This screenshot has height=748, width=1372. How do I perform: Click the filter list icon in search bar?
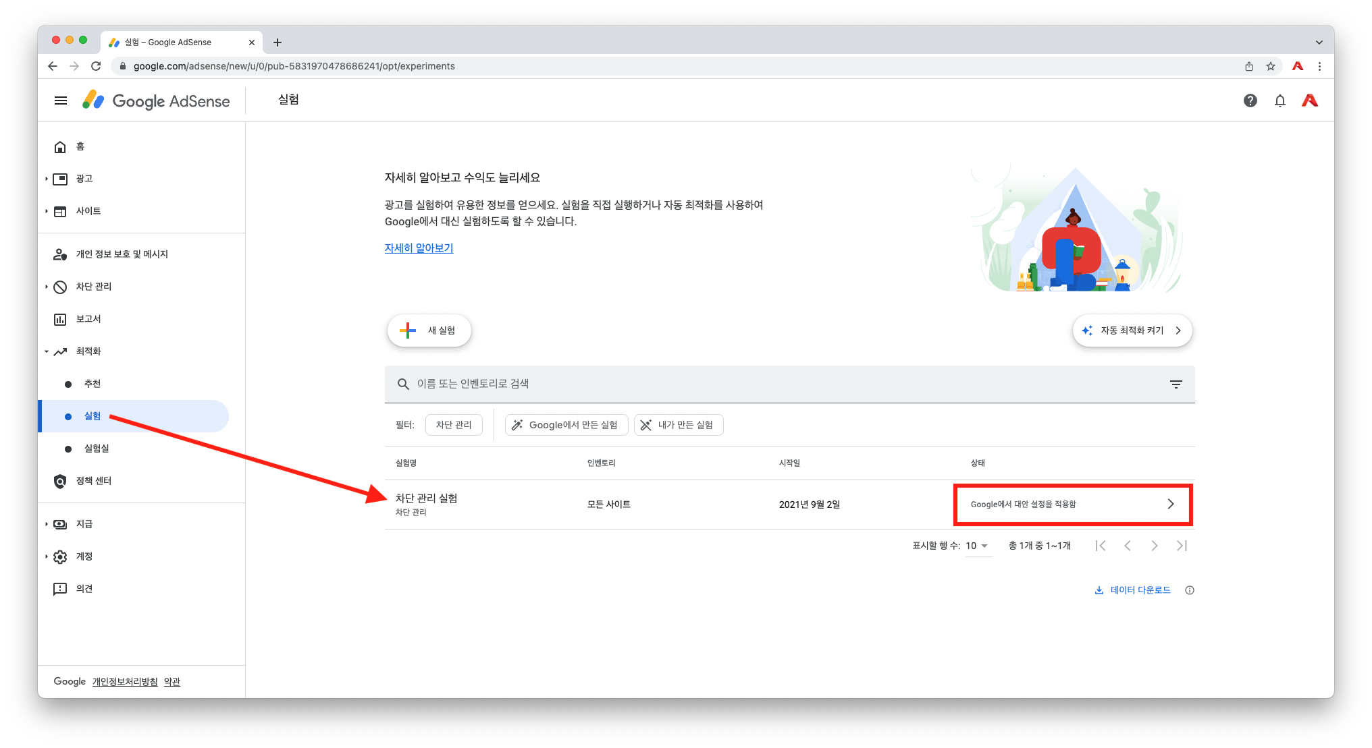point(1176,384)
